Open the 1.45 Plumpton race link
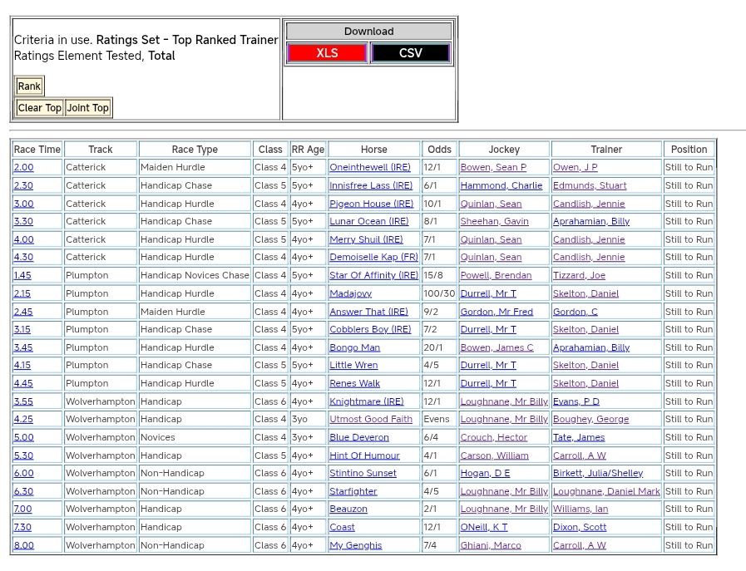746x571 pixels. [23, 276]
